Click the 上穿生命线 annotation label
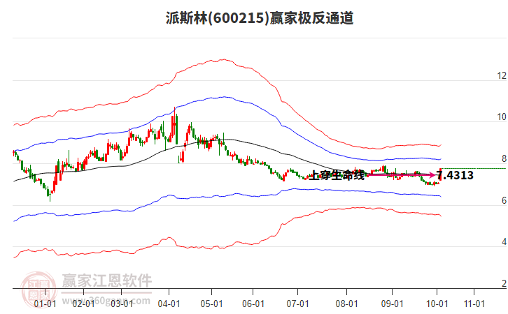The width and height of the screenshot is (508, 314). (337, 175)
